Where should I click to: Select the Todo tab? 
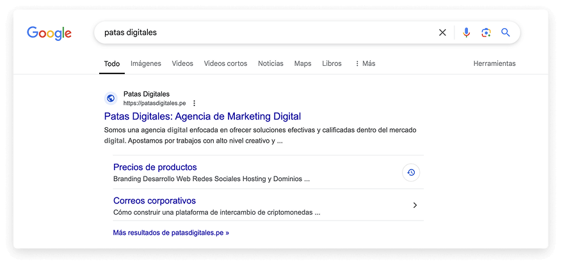[112, 64]
